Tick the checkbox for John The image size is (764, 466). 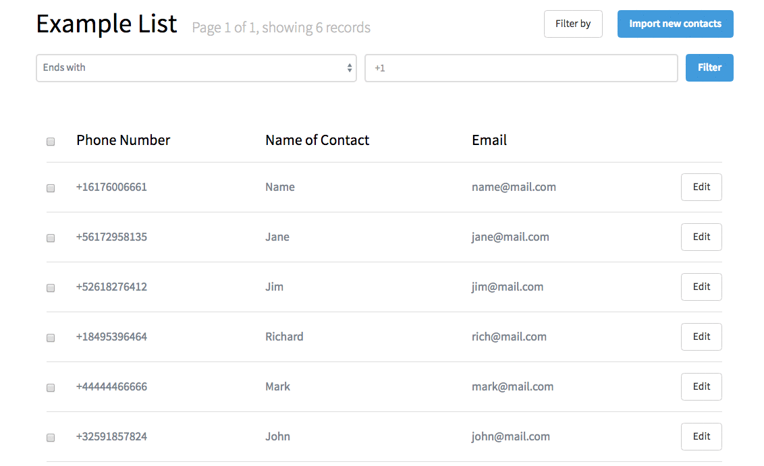point(51,438)
